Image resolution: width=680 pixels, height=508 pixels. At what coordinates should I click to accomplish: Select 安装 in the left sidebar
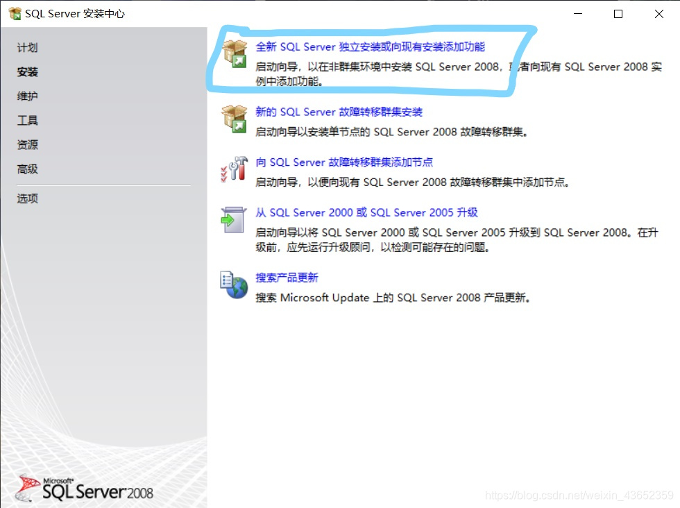(27, 72)
